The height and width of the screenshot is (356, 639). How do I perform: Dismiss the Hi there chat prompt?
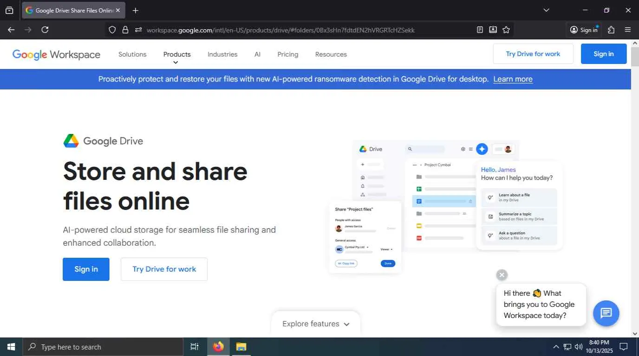click(502, 275)
